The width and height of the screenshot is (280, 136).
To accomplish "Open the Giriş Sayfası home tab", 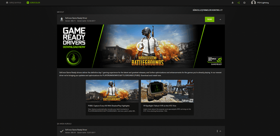I will [x=13, y=3].
